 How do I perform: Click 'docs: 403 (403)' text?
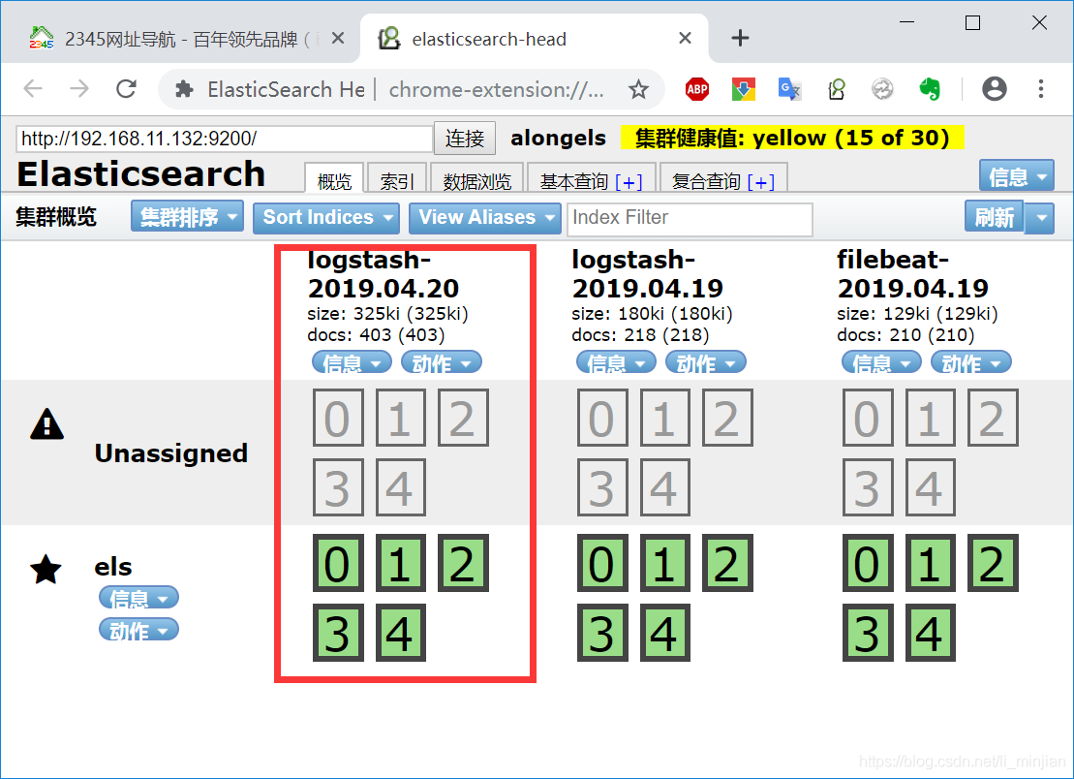click(376, 335)
